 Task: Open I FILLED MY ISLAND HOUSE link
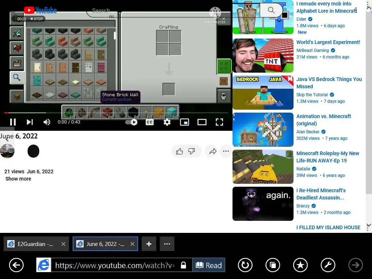[328, 227]
